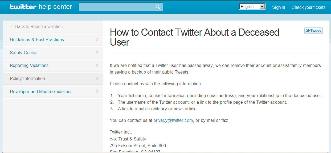Open the Sign in link
The image size is (331, 153).
[279, 7]
